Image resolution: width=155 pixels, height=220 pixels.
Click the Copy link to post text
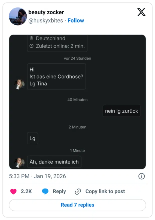(x=105, y=191)
